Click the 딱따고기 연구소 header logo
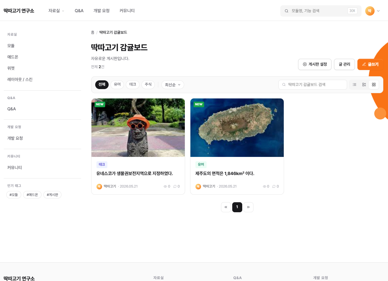 (x=19, y=11)
